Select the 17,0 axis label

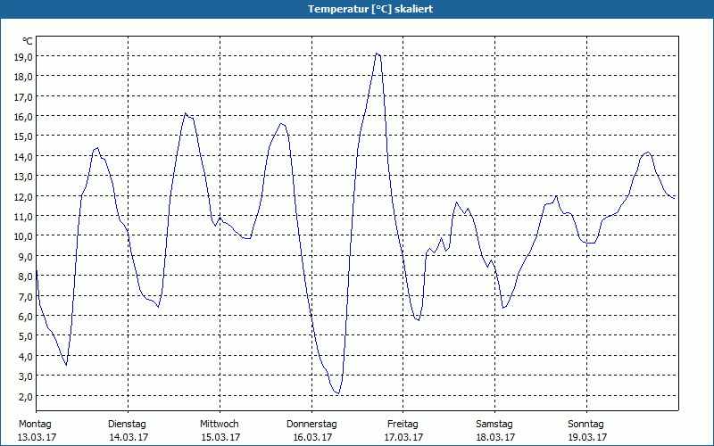click(24, 96)
